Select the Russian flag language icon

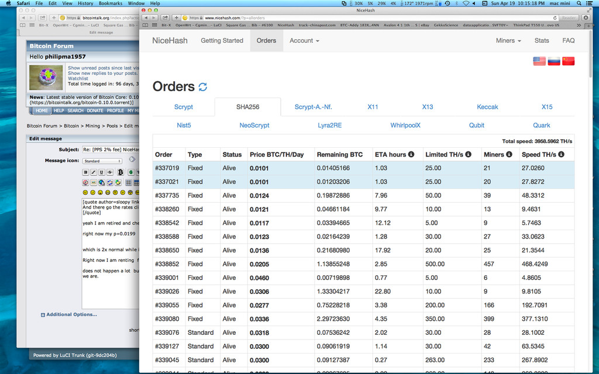click(x=554, y=61)
